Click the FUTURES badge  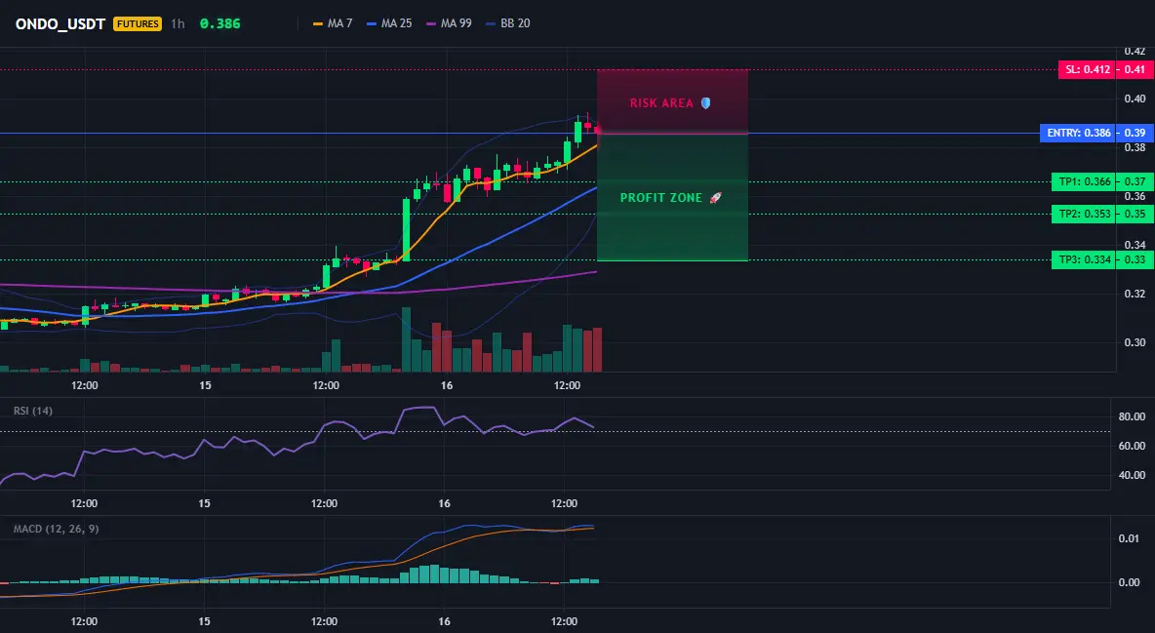click(x=137, y=23)
